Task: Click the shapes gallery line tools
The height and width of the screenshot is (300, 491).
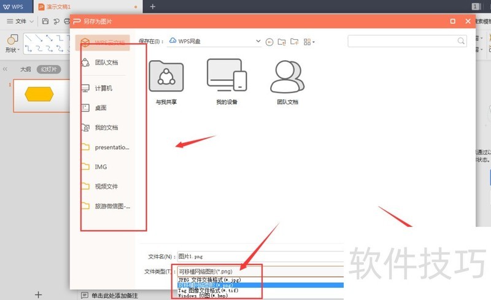Action: [x=47, y=43]
